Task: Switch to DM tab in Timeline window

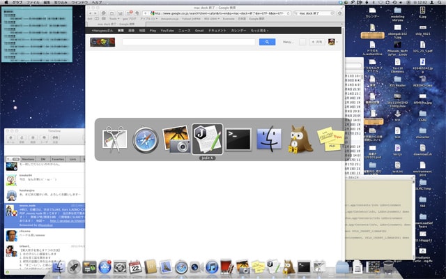Action: click(43, 159)
